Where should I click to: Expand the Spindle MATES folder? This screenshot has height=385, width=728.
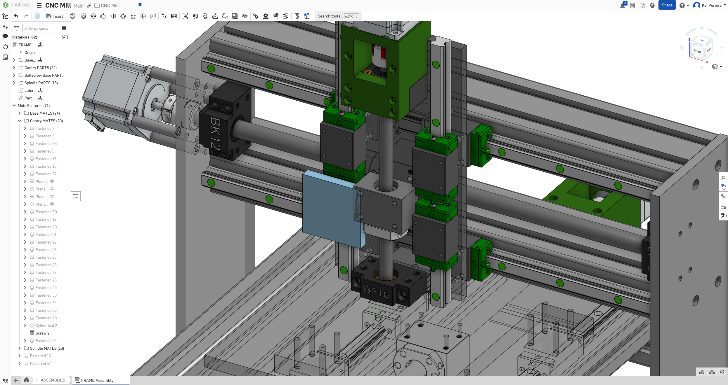point(20,348)
